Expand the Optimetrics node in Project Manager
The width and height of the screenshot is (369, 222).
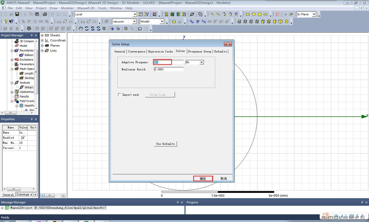point(12,92)
